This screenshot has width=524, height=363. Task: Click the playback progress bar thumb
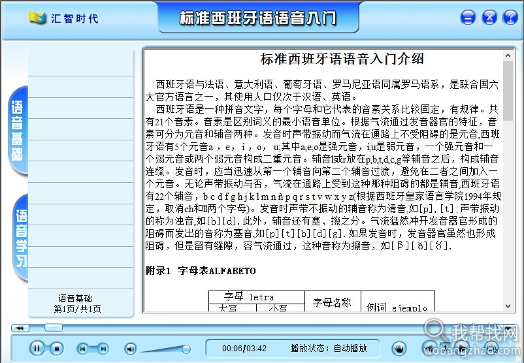[54, 328]
